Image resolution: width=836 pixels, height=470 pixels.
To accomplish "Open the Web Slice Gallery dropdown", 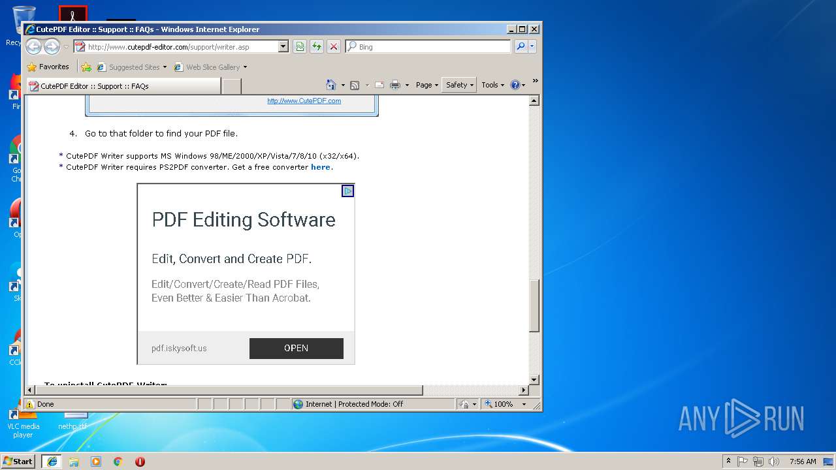I will tap(211, 67).
